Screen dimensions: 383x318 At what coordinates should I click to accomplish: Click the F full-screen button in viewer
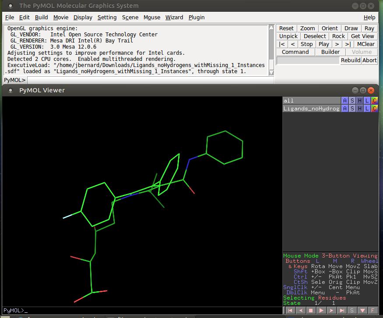pos(373,310)
